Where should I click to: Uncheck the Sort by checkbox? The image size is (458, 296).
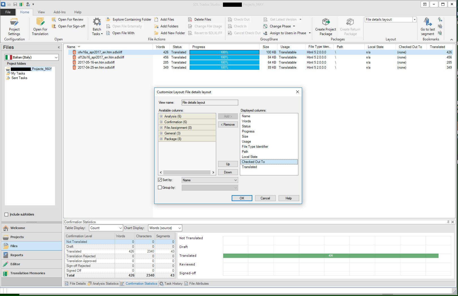[x=160, y=180]
